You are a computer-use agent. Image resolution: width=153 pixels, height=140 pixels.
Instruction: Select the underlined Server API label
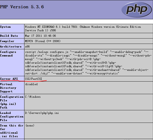pyautogui.click(x=9, y=79)
